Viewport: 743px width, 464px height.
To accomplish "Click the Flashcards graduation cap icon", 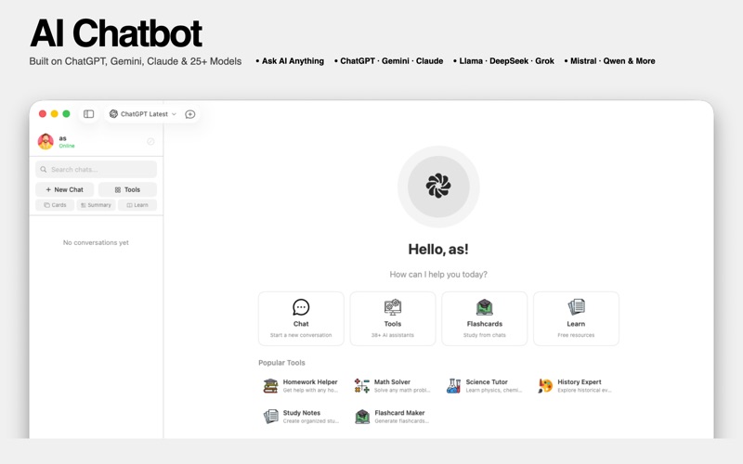I will tap(484, 307).
